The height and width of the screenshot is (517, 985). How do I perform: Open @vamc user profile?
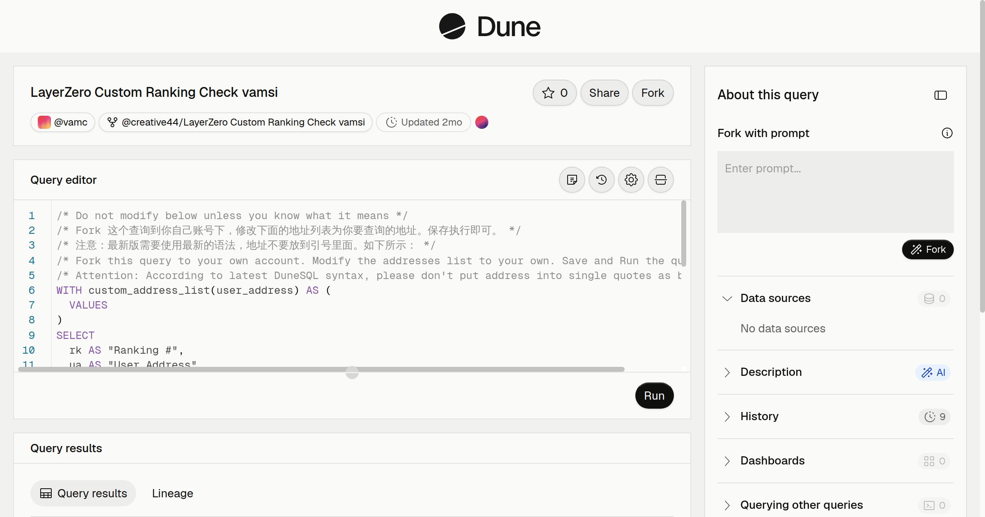pos(63,122)
